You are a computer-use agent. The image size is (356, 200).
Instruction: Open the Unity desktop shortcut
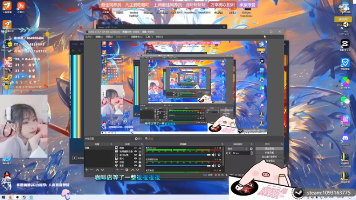click(345, 28)
